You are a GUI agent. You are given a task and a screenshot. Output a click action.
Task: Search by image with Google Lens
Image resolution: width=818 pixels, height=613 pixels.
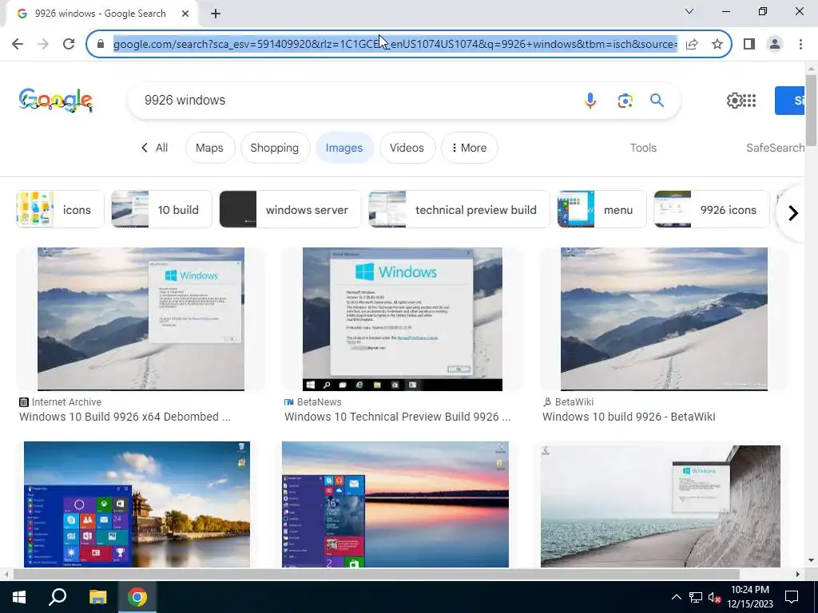[x=625, y=100]
